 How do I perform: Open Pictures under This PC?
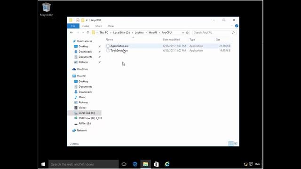(x=83, y=102)
